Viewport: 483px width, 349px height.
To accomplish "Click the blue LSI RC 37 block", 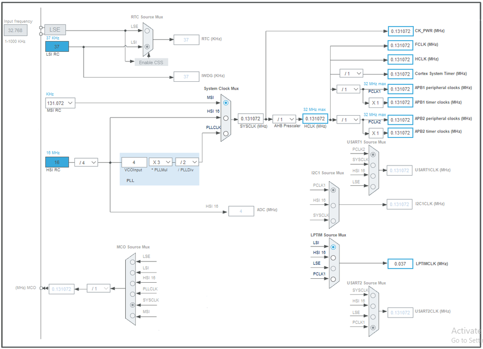I will coord(57,46).
